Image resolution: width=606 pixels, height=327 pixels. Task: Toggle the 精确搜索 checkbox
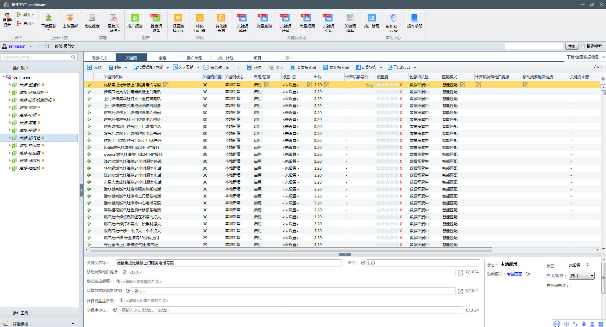click(x=583, y=46)
